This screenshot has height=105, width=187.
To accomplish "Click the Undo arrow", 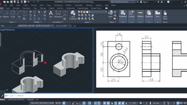I will pos(29,2).
